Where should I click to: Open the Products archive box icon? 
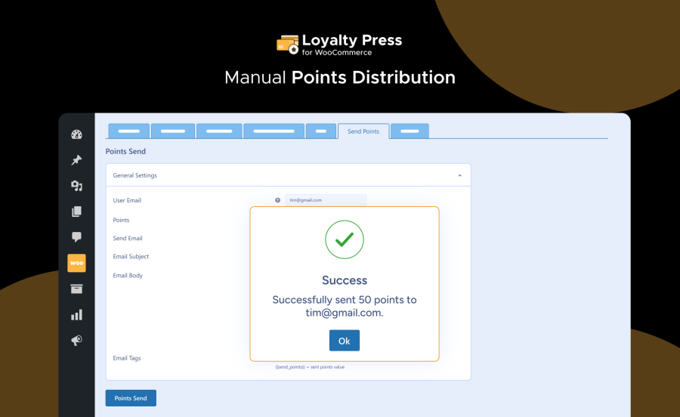tap(77, 289)
